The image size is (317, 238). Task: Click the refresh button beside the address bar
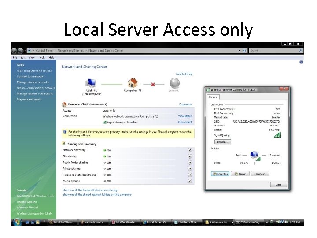[x=244, y=51]
